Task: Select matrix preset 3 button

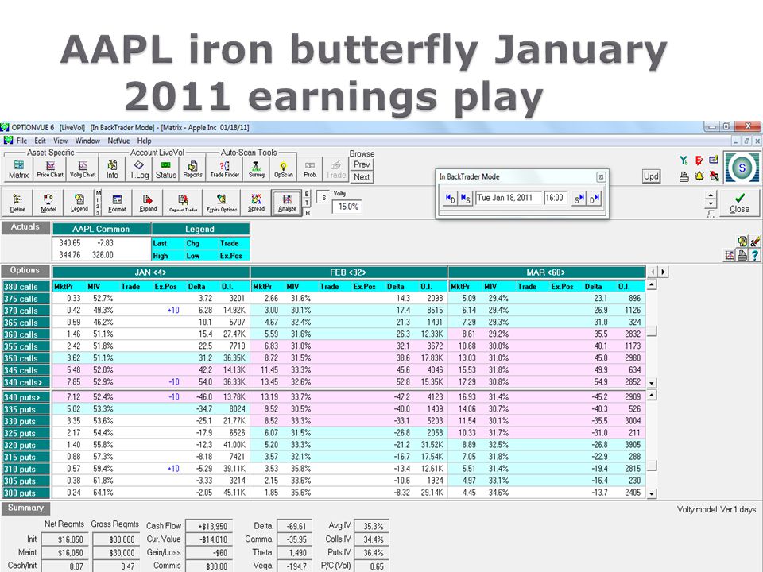Action: (x=99, y=213)
